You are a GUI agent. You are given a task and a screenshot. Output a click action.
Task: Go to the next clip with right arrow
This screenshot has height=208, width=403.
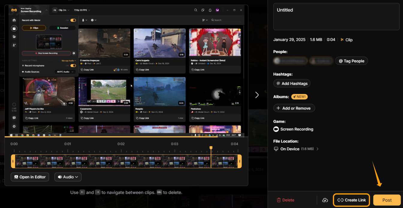click(x=257, y=95)
